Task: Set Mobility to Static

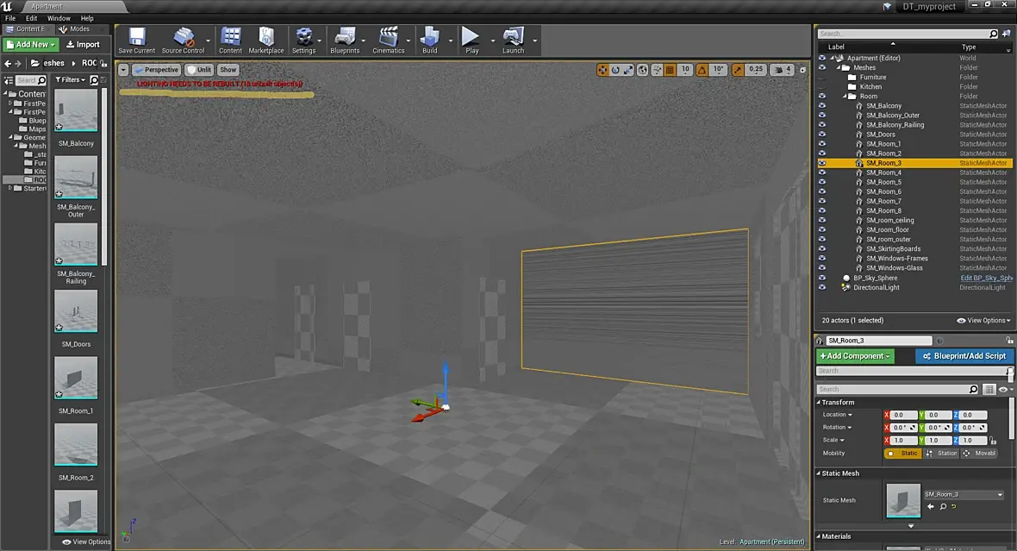Action: [902, 453]
